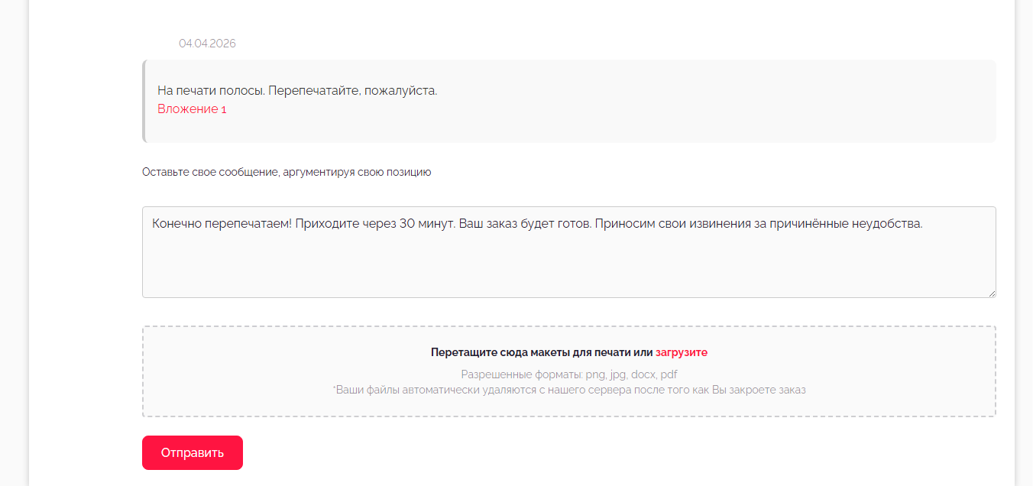Viewport: 1033px width, 486px height.
Task: Click the bold "Перетащите сюда макеты" text
Action: tap(530, 352)
